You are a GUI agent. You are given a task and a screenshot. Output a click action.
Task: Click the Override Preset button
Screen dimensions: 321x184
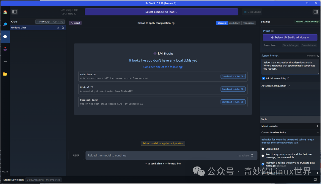click(309, 45)
